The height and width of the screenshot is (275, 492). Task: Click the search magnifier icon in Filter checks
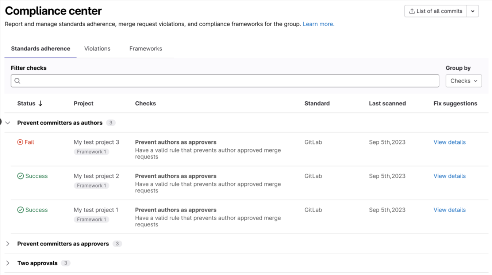[x=17, y=81]
